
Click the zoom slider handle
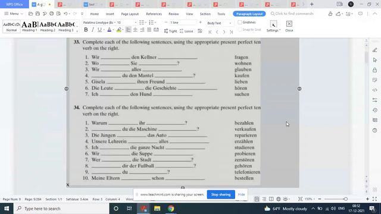click(x=345, y=199)
